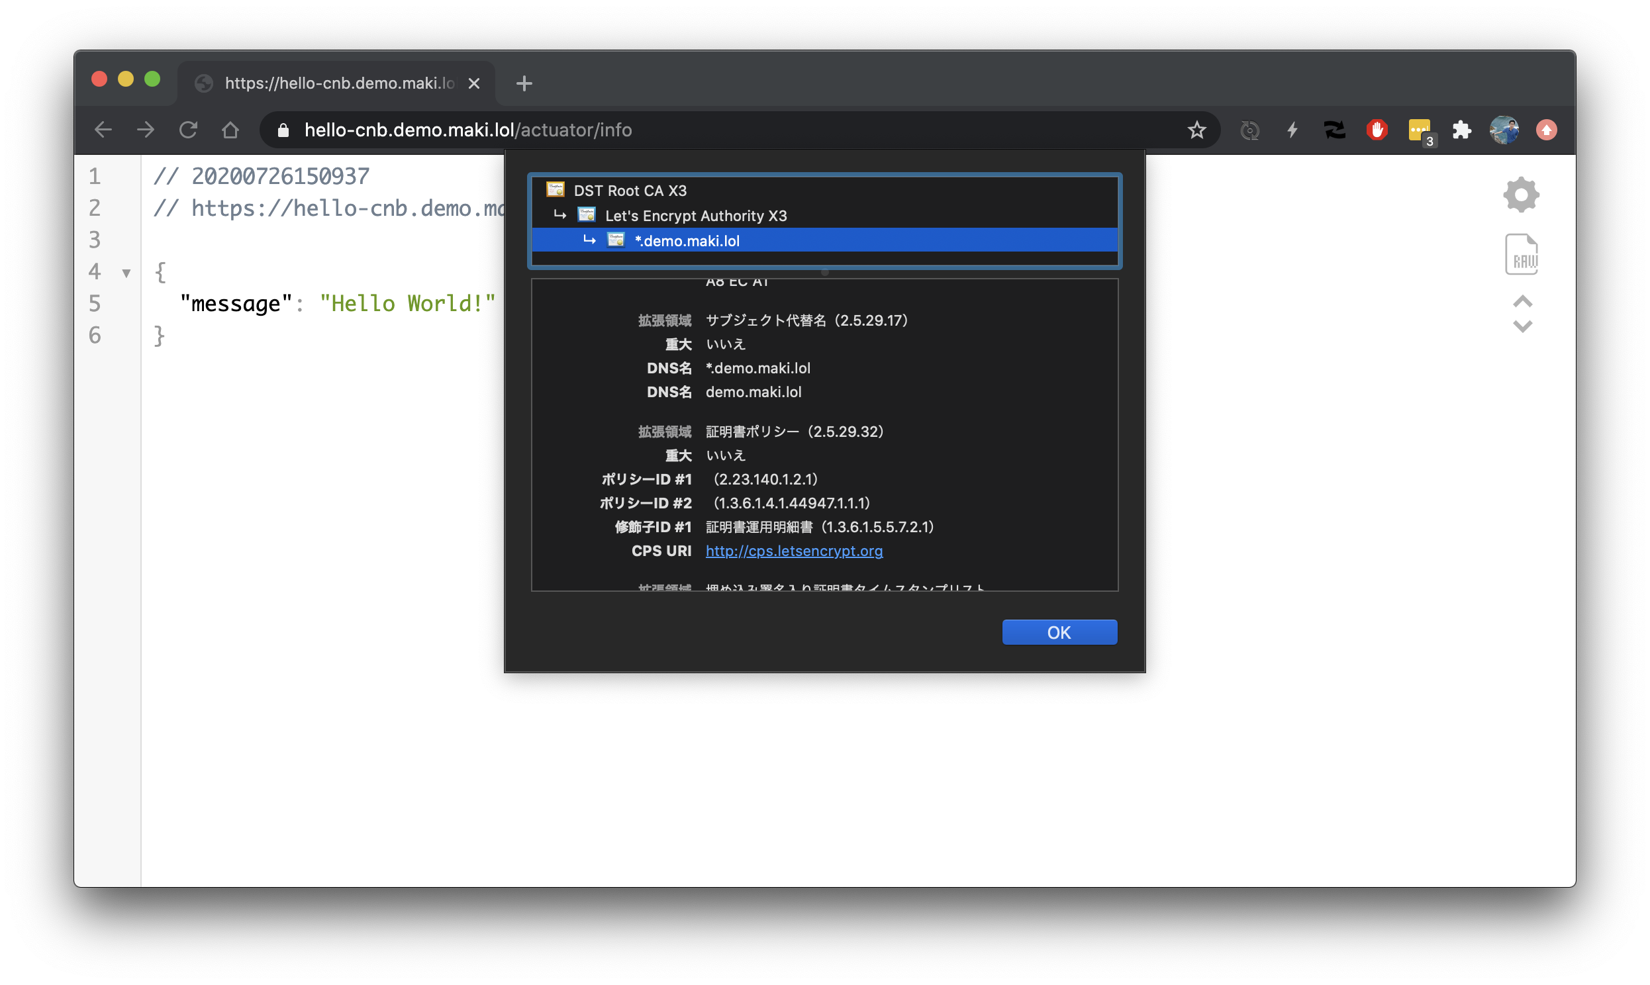Click the collapse-all up chevron
This screenshot has height=985, width=1650.
click(1522, 301)
